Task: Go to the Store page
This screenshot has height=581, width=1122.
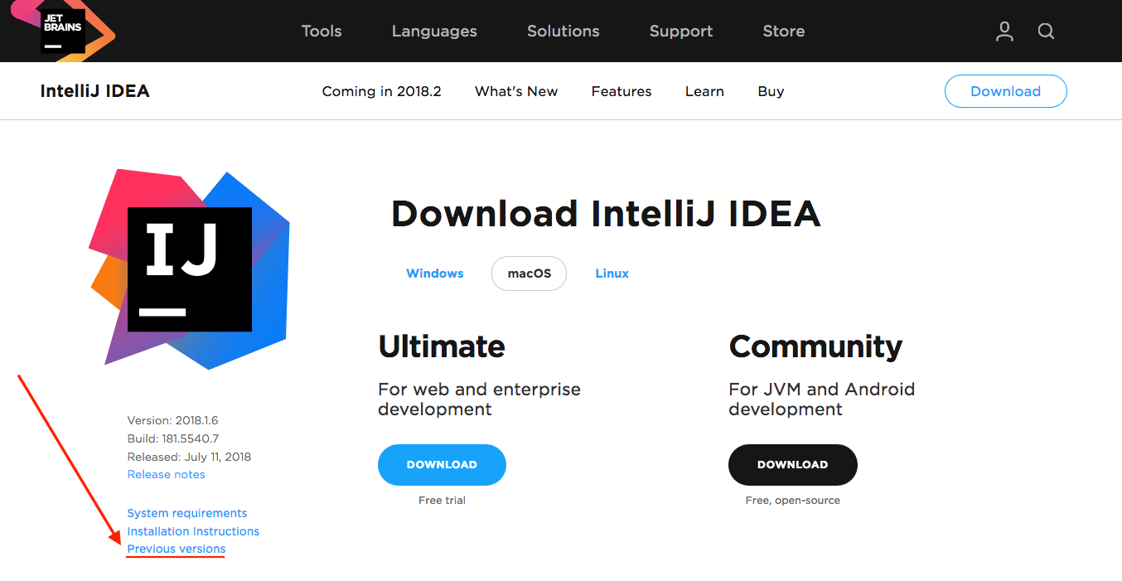Action: pos(783,31)
